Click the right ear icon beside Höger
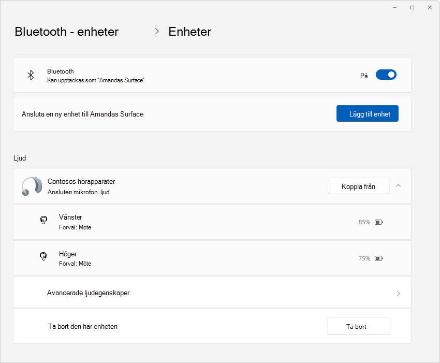 [x=43, y=256]
